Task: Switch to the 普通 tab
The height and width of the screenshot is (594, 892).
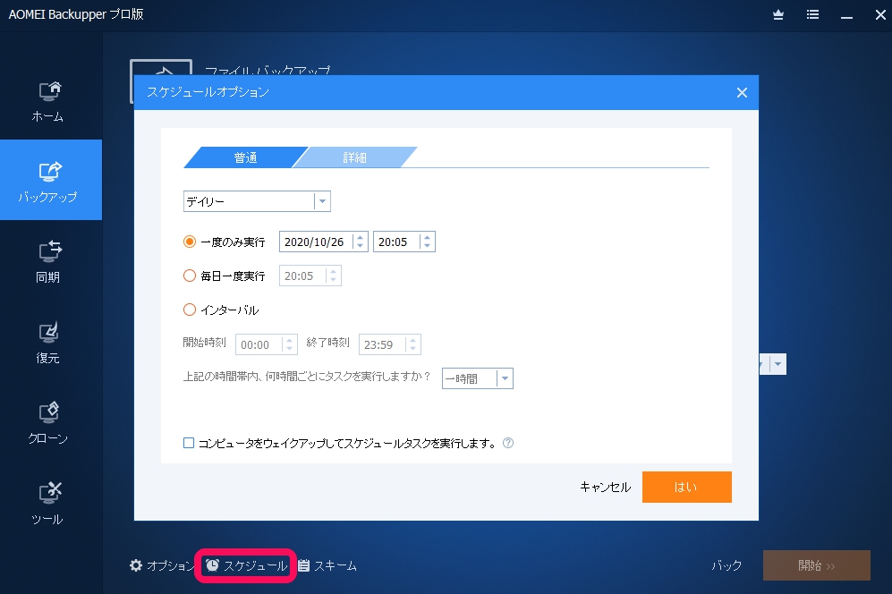Action: pos(246,157)
